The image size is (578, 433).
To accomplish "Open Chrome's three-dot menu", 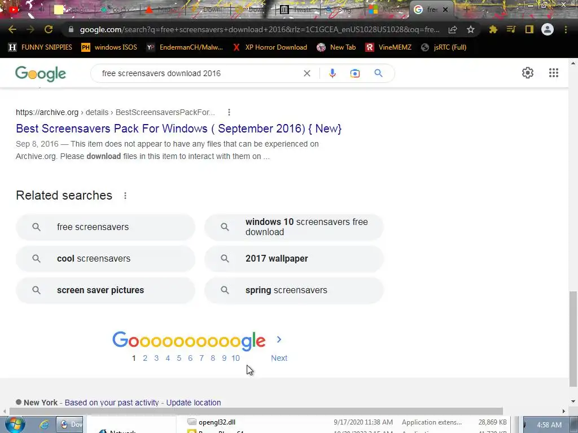I will tap(566, 29).
